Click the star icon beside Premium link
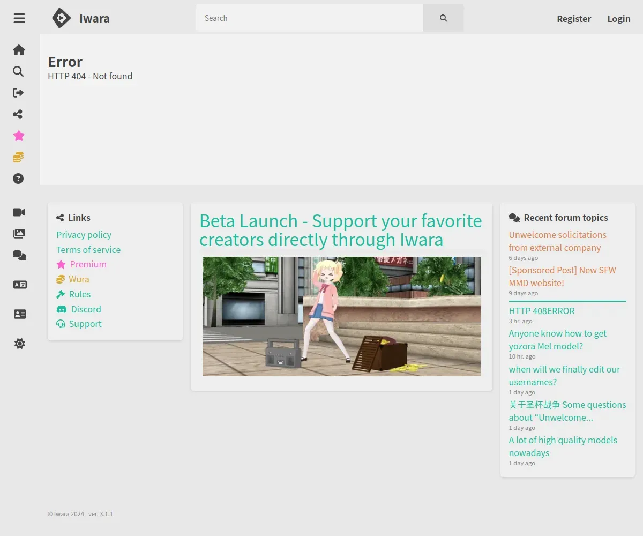 (x=61, y=264)
